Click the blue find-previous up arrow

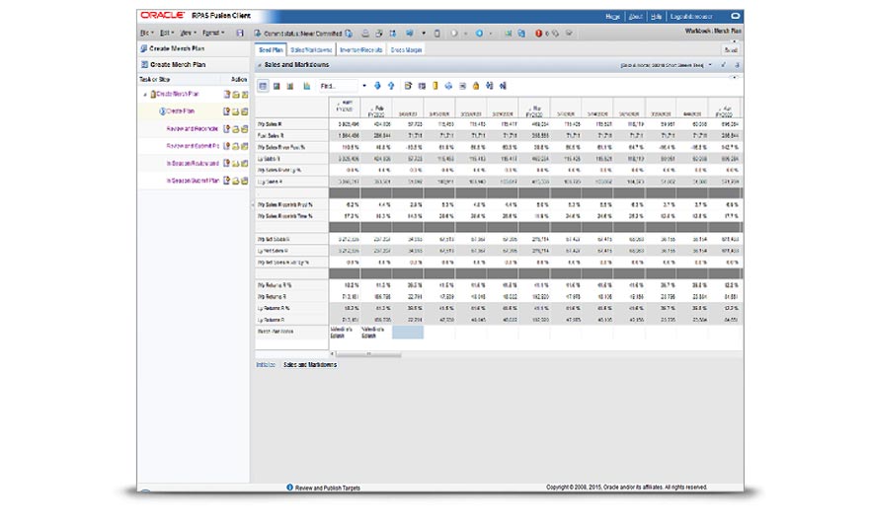click(x=391, y=86)
